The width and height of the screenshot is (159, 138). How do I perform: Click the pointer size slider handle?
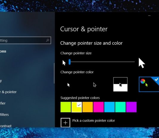tap(70, 62)
